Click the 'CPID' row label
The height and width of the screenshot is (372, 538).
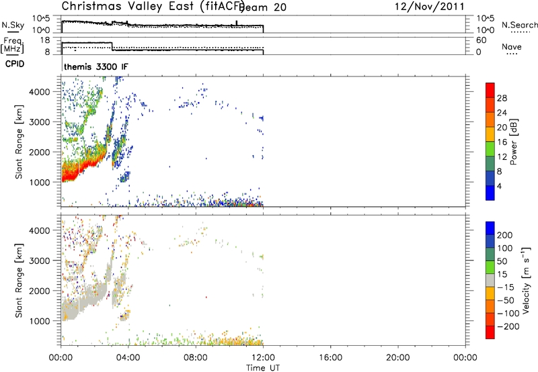coord(15,64)
